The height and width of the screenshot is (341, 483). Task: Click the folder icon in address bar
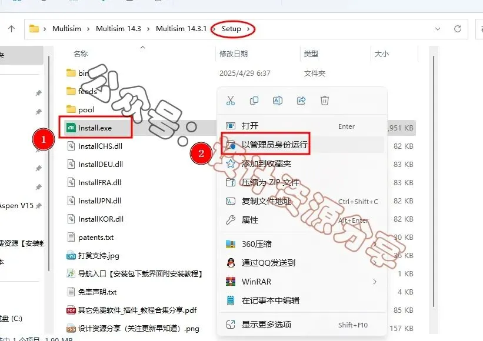pyautogui.click(x=34, y=29)
